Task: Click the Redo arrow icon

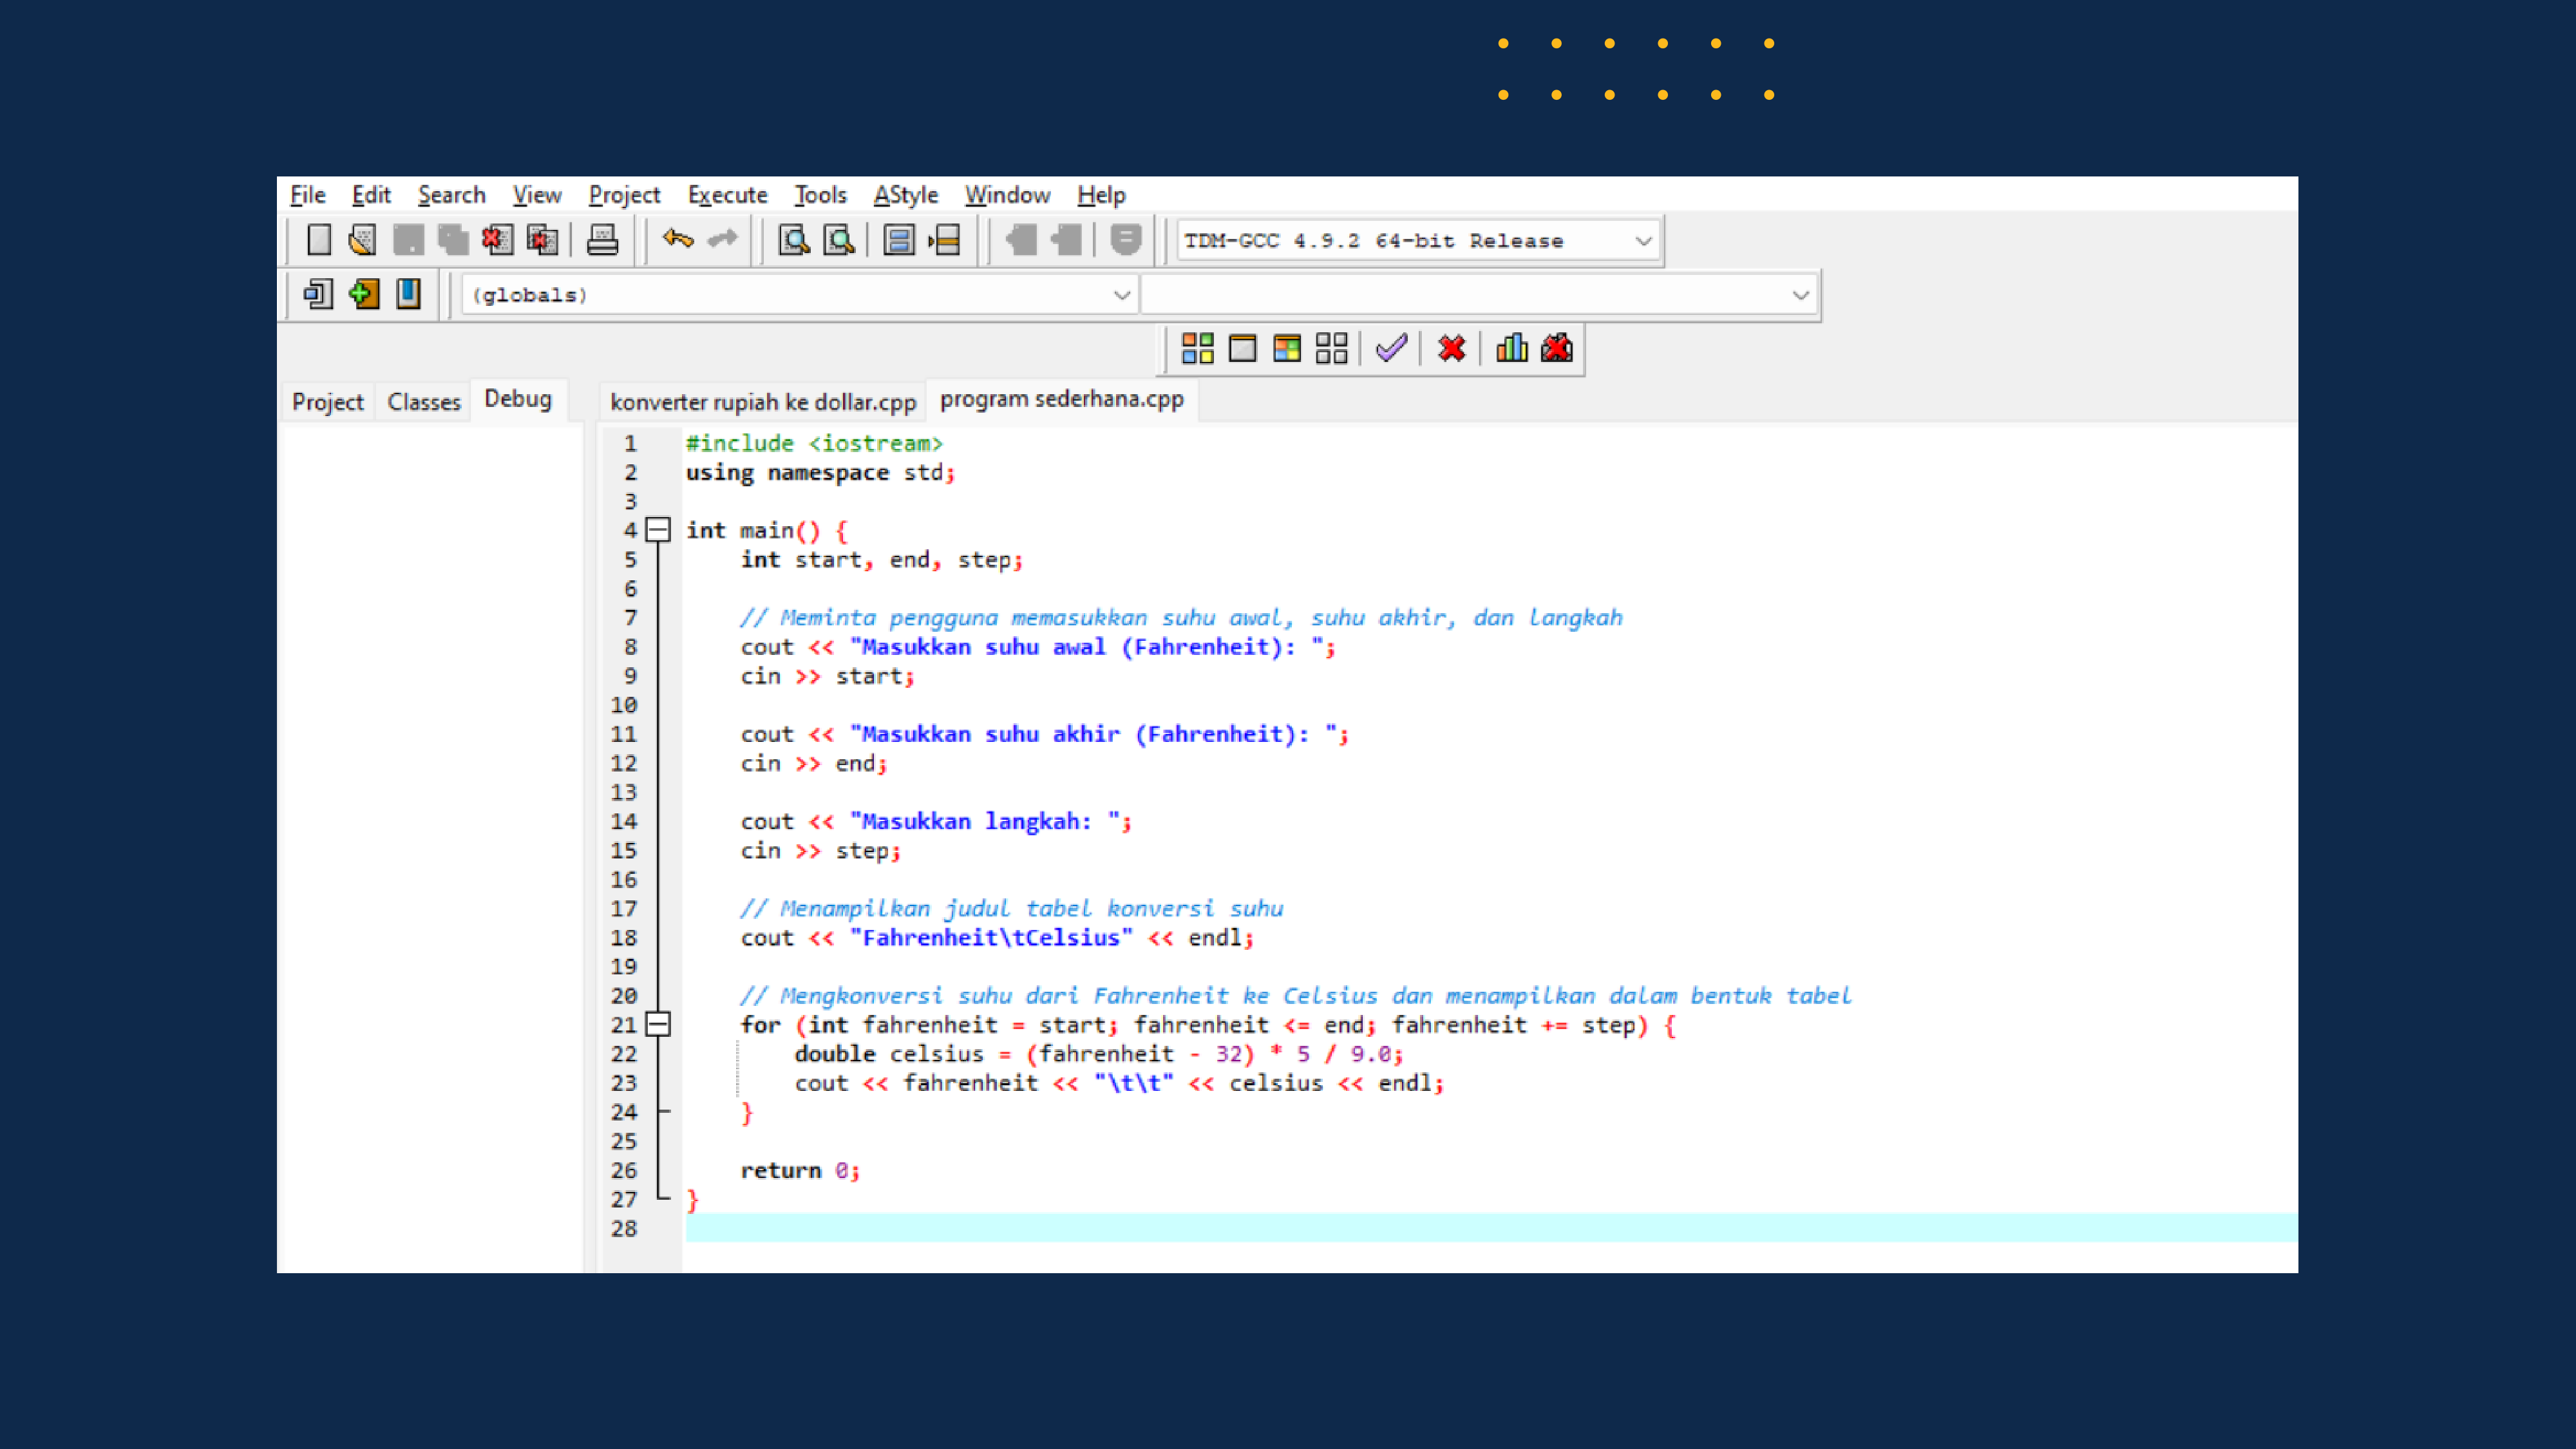Action: coord(722,240)
